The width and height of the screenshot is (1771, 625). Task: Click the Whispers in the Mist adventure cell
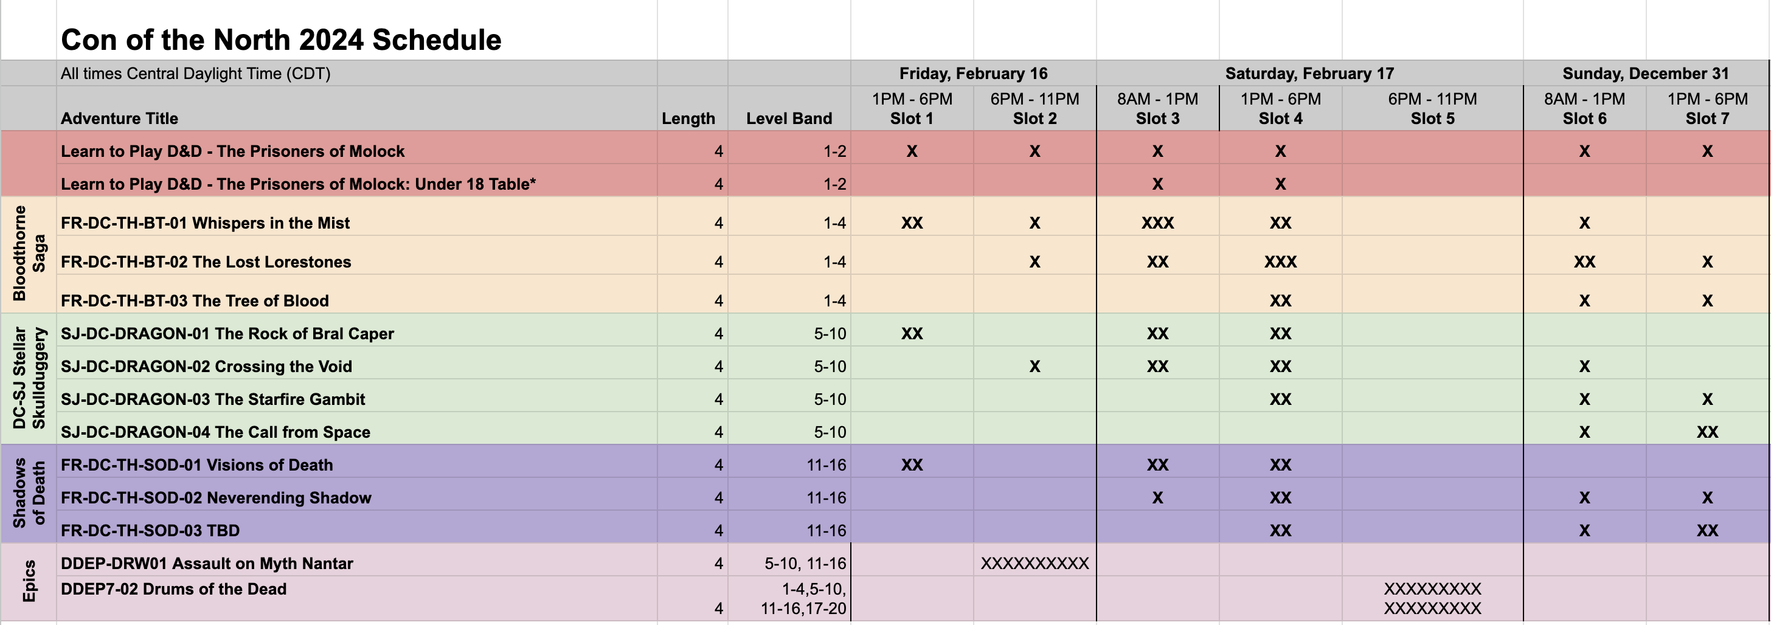tap(356, 223)
